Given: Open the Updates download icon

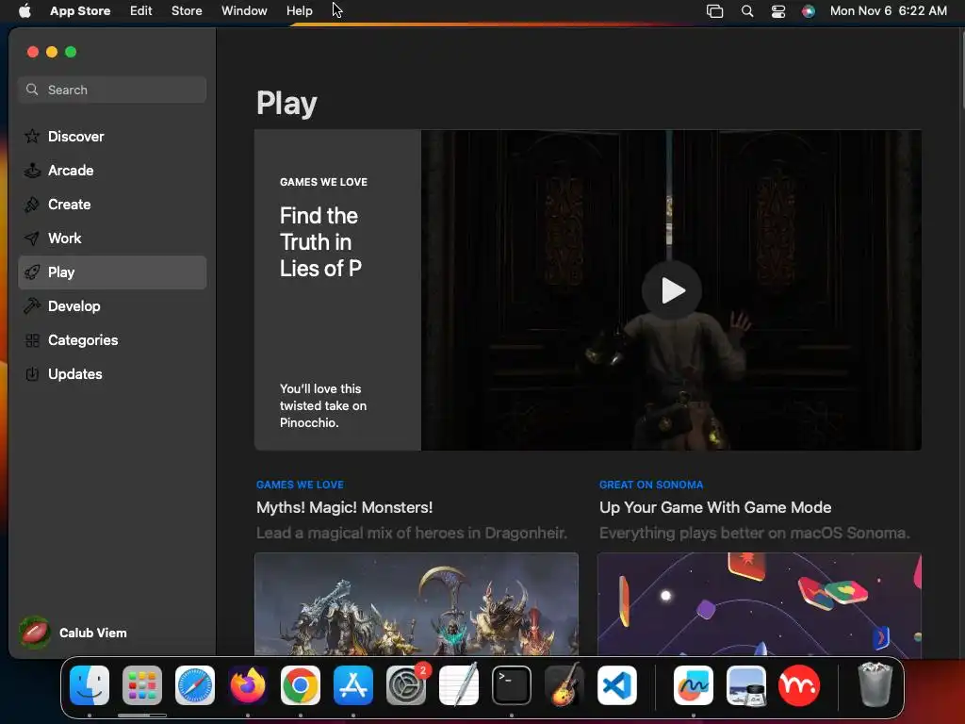Looking at the screenshot, I should tap(32, 373).
